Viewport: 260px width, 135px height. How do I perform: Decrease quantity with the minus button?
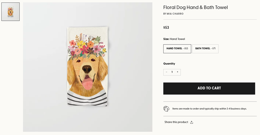pos(167,72)
